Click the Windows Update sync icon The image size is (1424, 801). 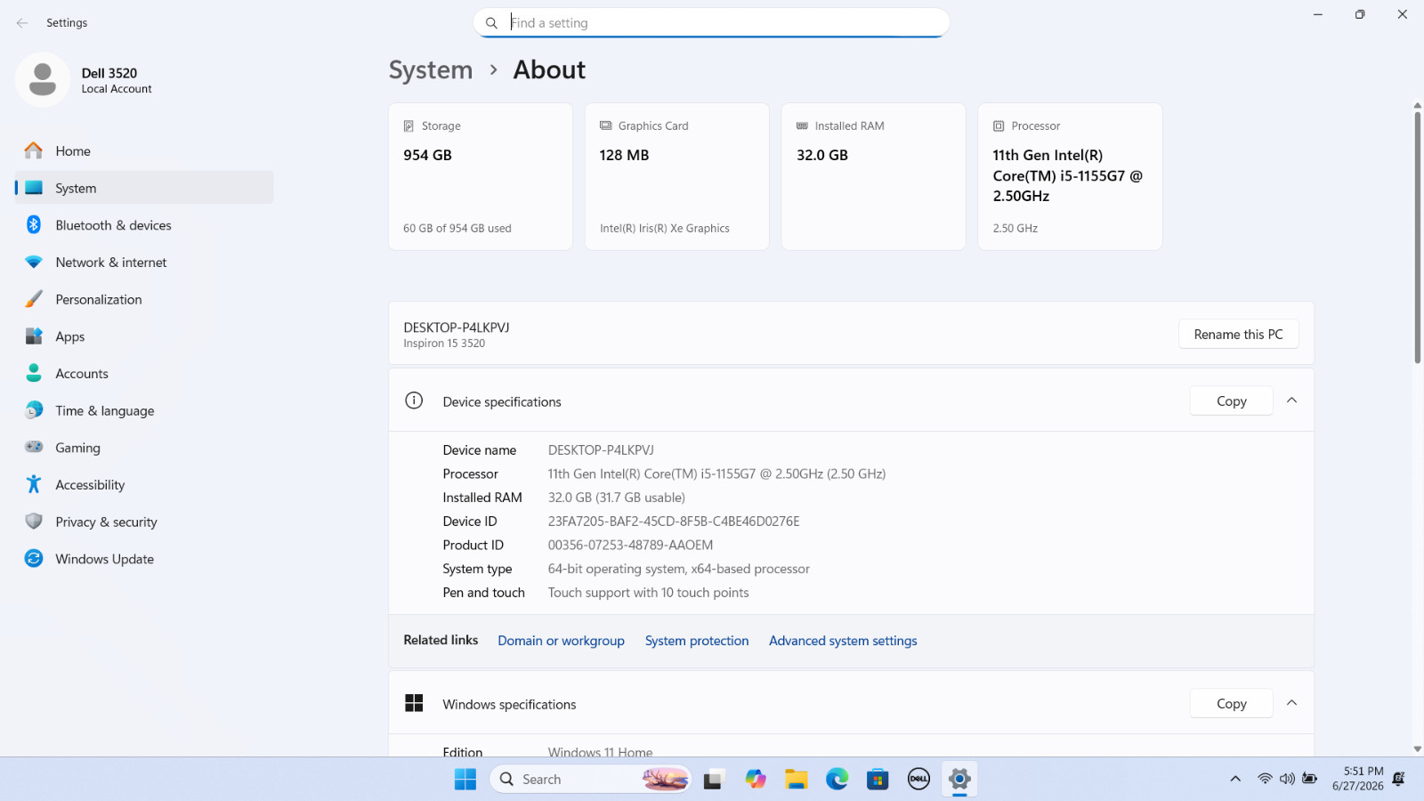(x=34, y=559)
